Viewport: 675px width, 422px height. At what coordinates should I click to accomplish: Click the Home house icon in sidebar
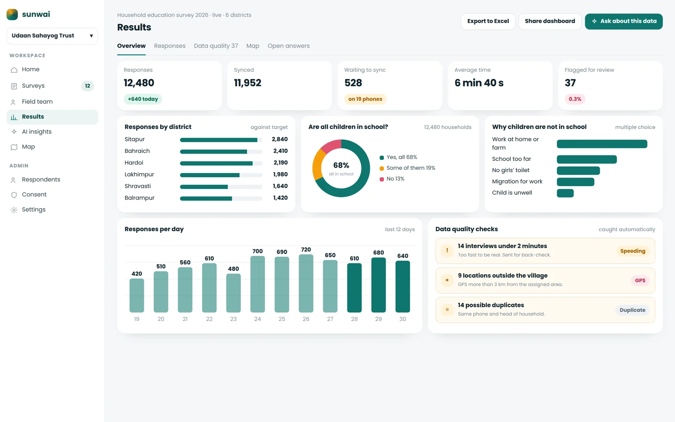[x=14, y=70]
